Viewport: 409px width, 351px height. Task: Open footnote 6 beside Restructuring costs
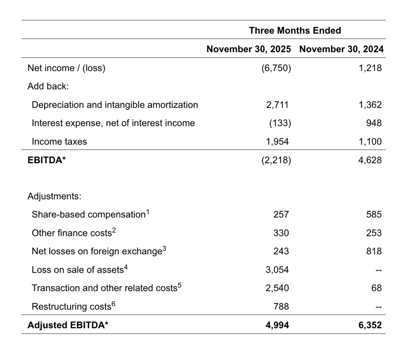coord(113,304)
